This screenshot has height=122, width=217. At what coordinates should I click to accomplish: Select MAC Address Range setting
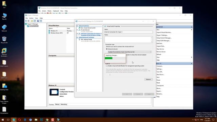[x=86, y=39]
